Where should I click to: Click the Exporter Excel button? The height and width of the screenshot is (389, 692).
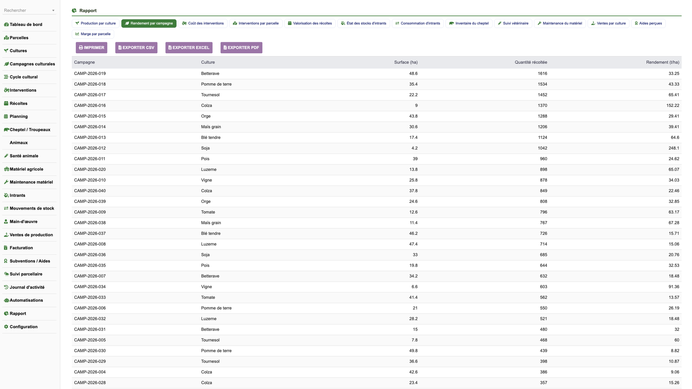[x=189, y=48]
